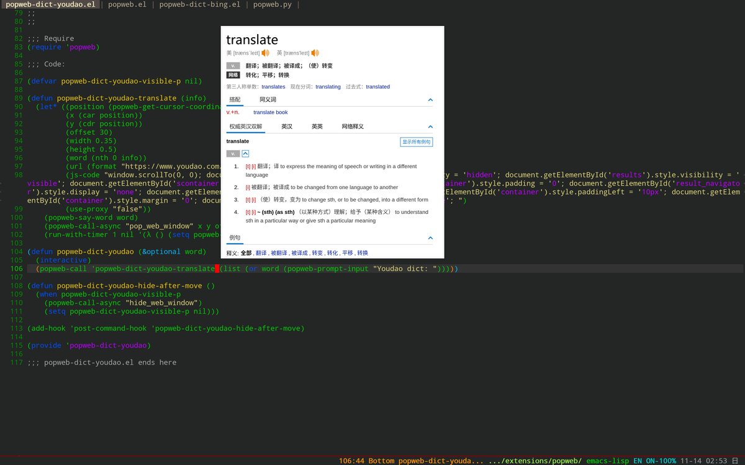Filter examples by the 被翻译 meaning
This screenshot has height=465, width=745.
coord(279,253)
